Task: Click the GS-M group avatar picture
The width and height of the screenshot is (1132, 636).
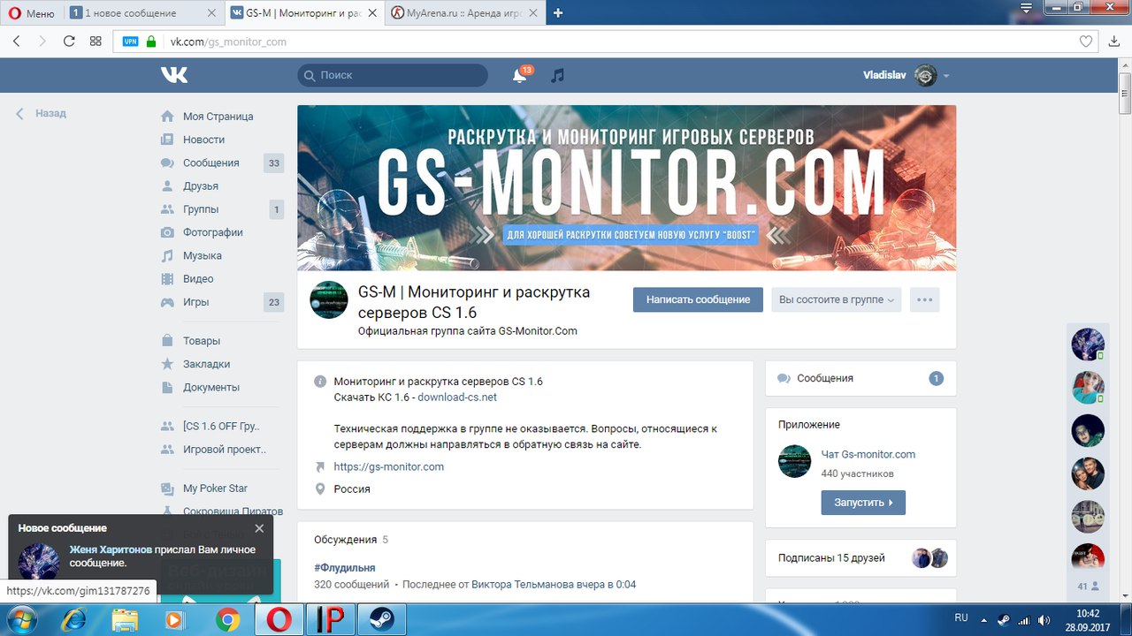Action: pos(328,300)
